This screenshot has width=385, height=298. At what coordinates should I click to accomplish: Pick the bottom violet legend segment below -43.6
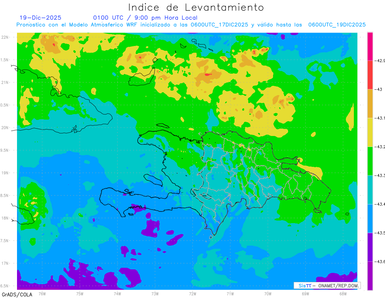coord(370,275)
